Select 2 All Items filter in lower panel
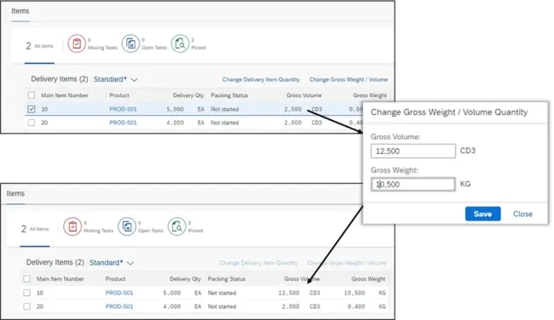This screenshot has height=320, width=554. click(x=35, y=229)
